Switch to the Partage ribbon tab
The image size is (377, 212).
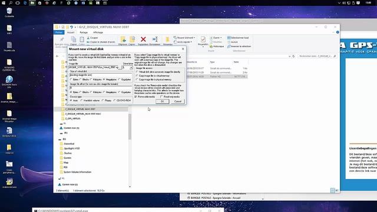84,32
